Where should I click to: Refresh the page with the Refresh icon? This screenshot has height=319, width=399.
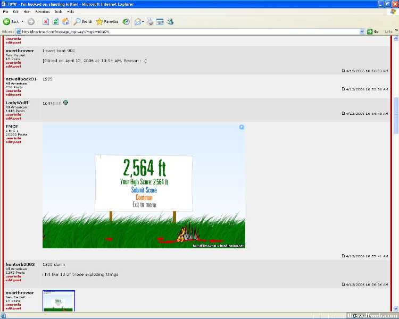click(55, 22)
